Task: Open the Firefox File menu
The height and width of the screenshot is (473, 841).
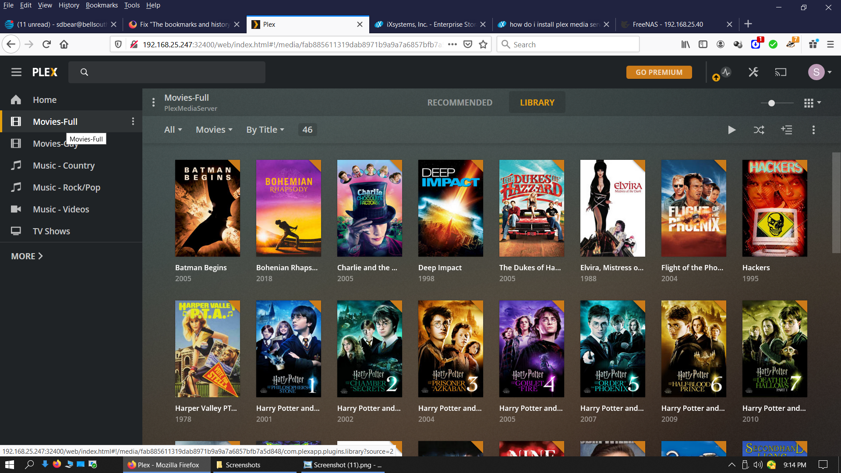Action: [x=8, y=5]
